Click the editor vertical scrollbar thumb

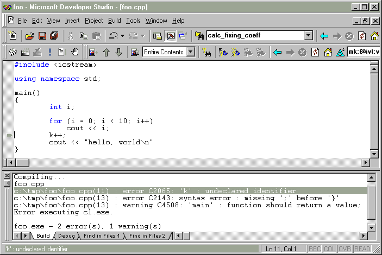pyautogui.click(x=374, y=111)
